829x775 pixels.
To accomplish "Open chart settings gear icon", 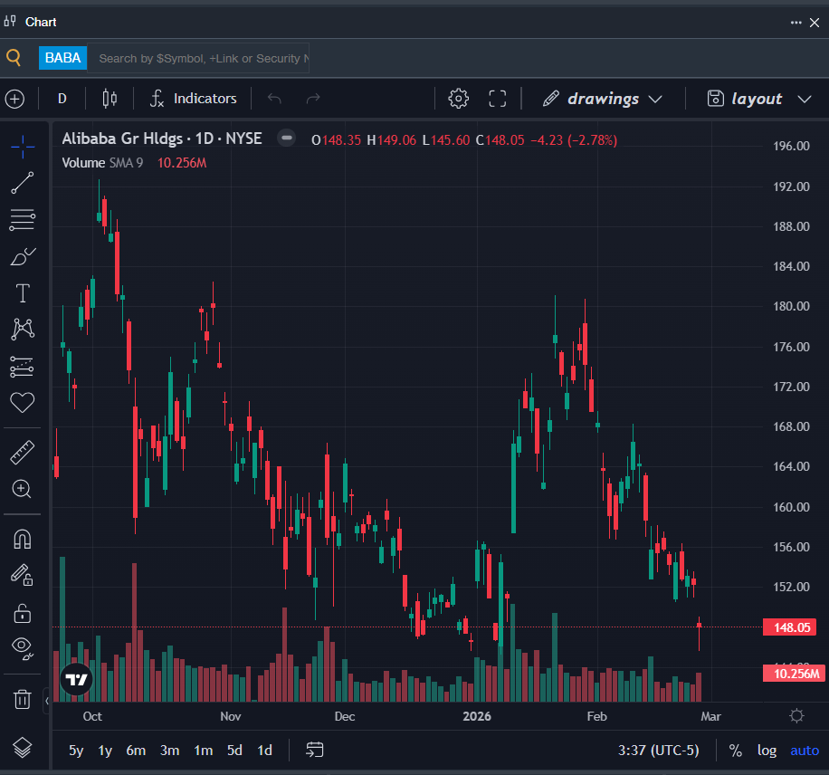I will (459, 99).
